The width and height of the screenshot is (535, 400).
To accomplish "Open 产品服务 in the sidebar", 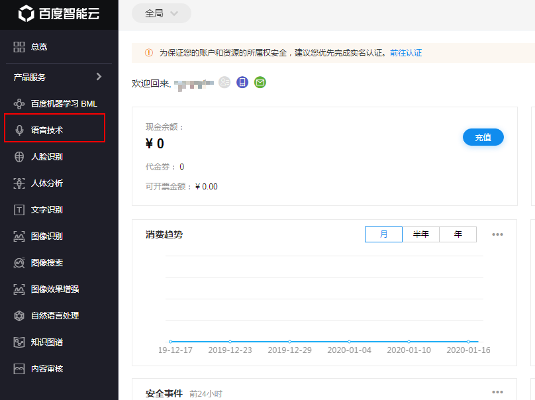I will pos(59,77).
